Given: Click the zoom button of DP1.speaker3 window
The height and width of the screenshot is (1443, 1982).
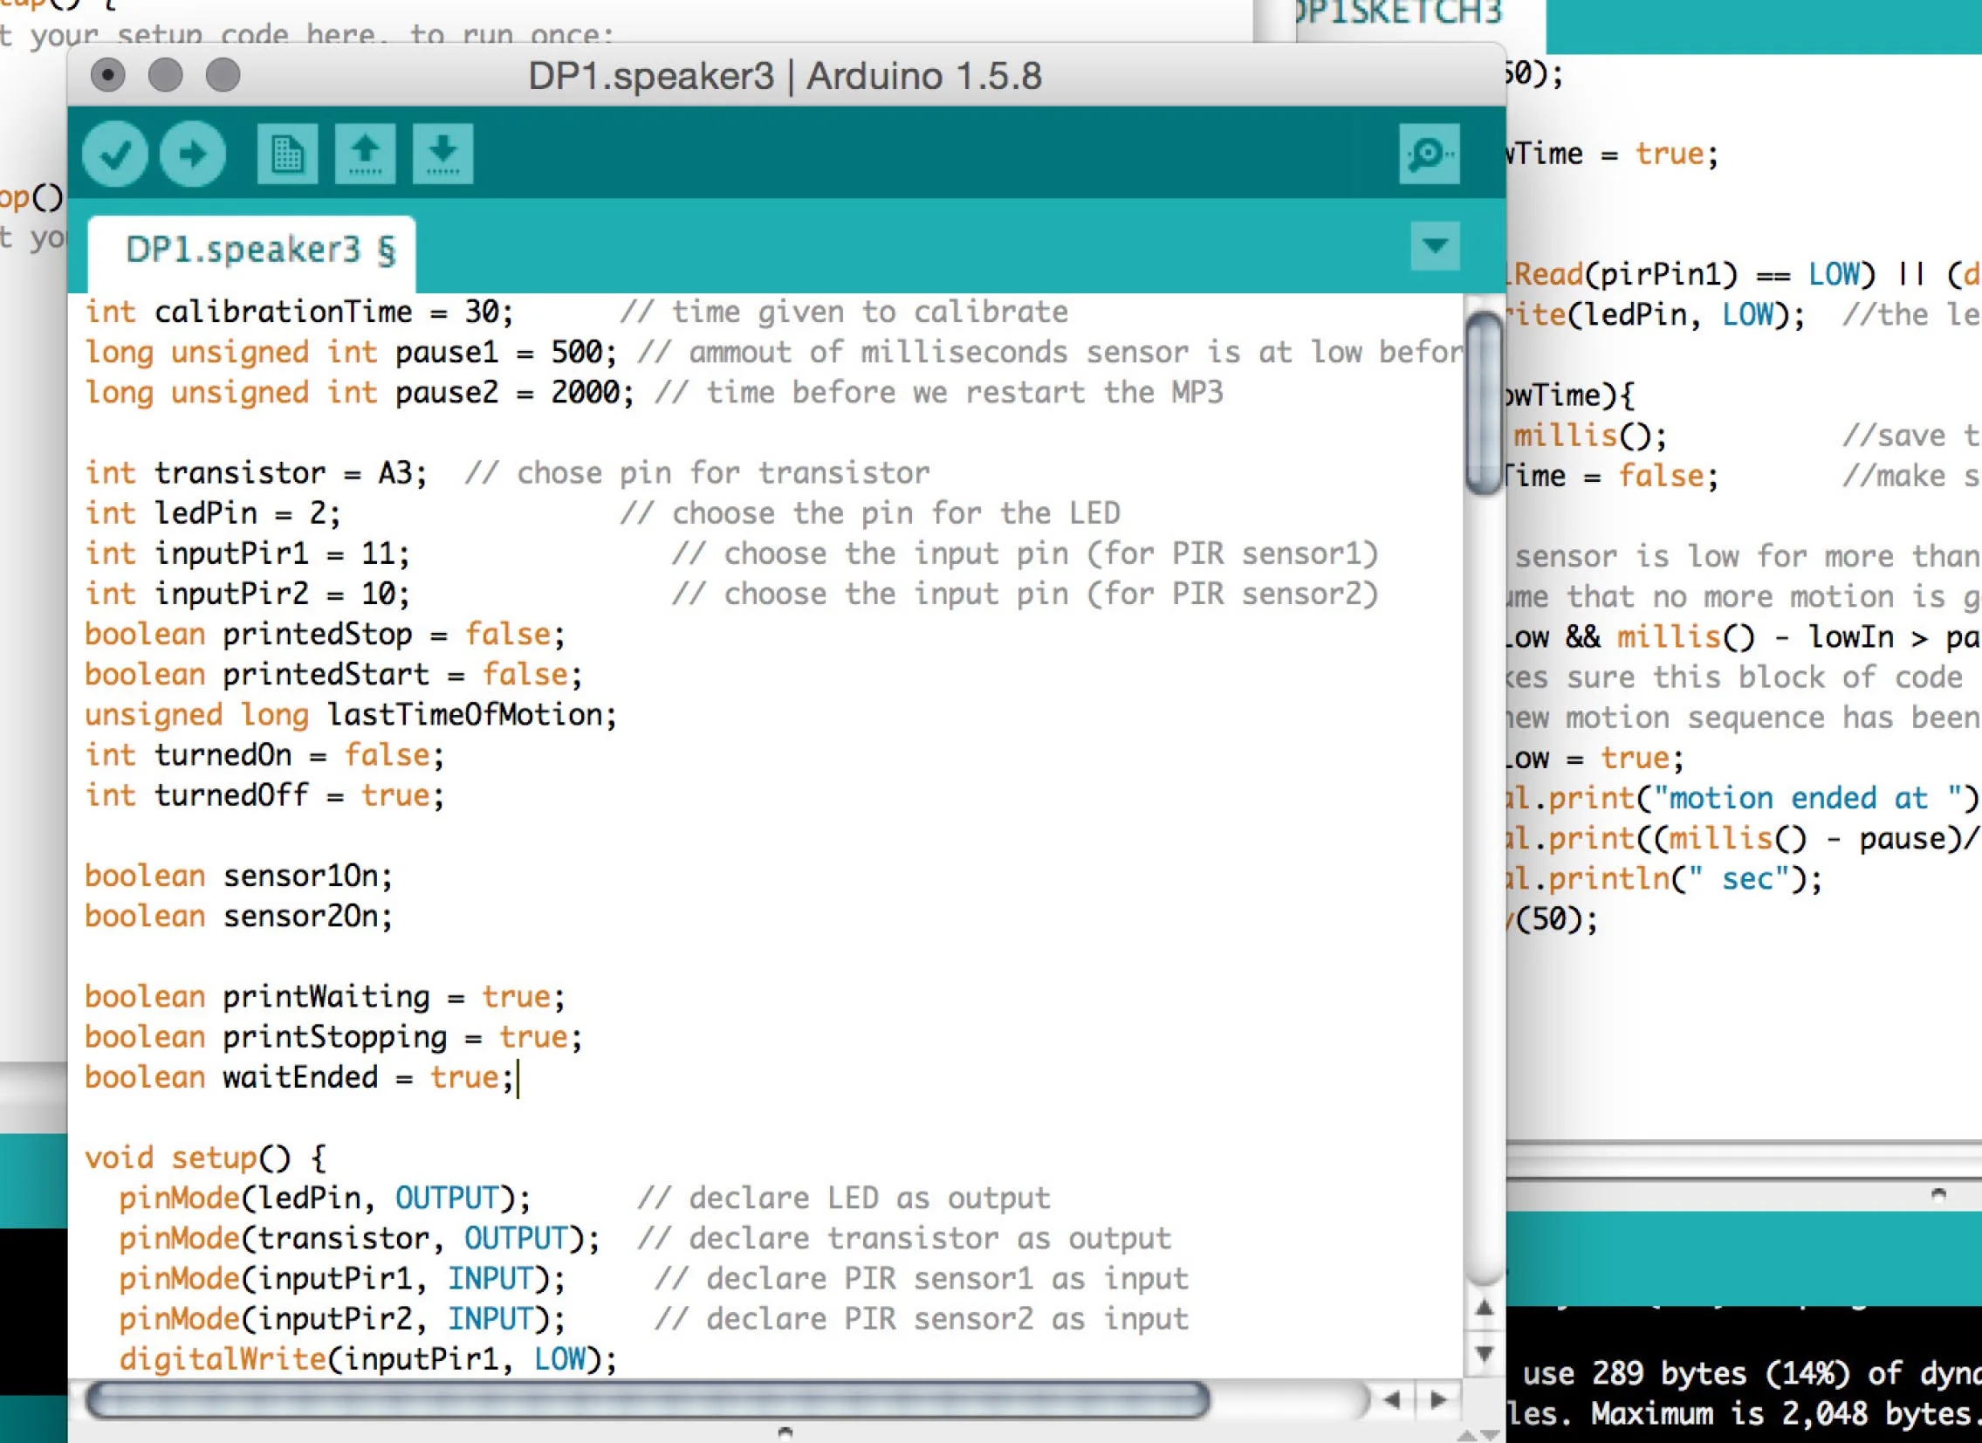Looking at the screenshot, I should click(223, 75).
